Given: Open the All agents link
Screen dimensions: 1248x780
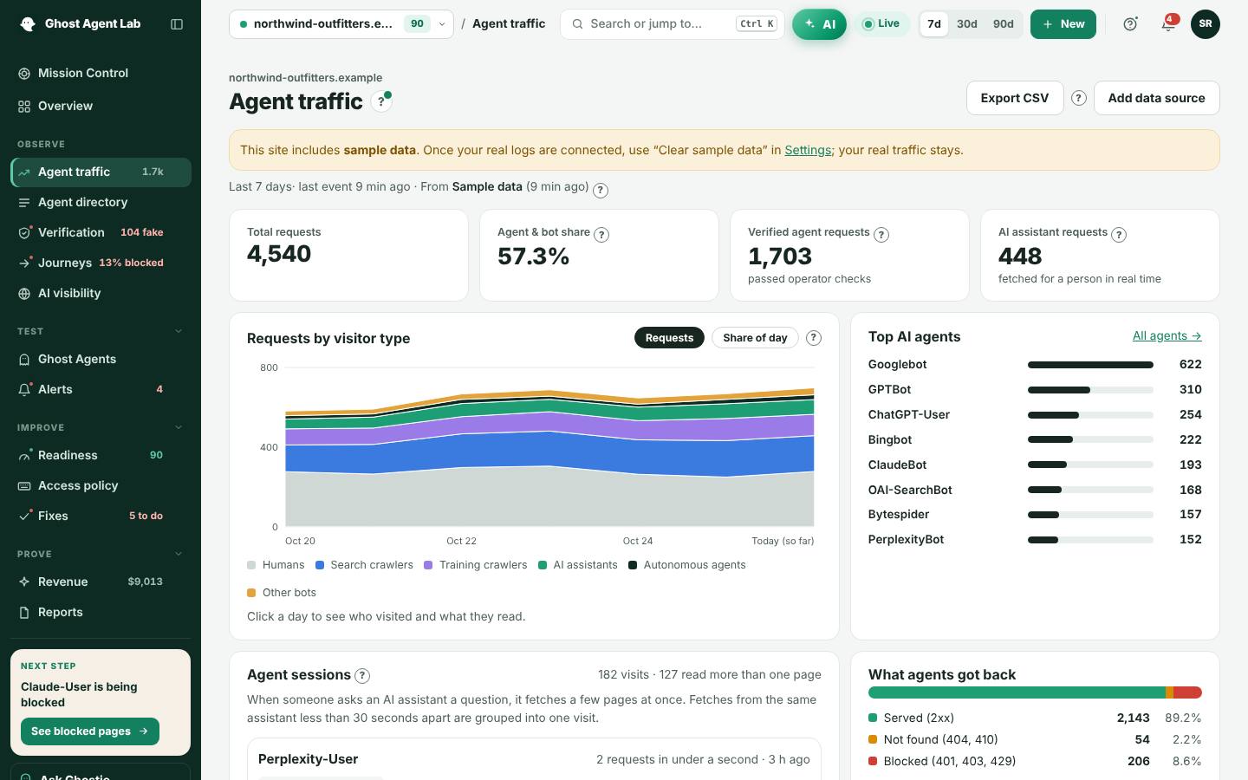Looking at the screenshot, I should [x=1167, y=336].
